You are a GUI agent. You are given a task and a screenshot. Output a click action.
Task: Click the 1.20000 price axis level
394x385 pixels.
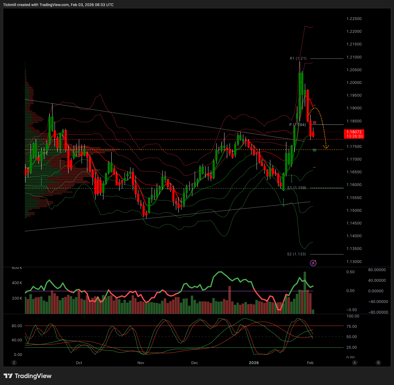(354, 83)
